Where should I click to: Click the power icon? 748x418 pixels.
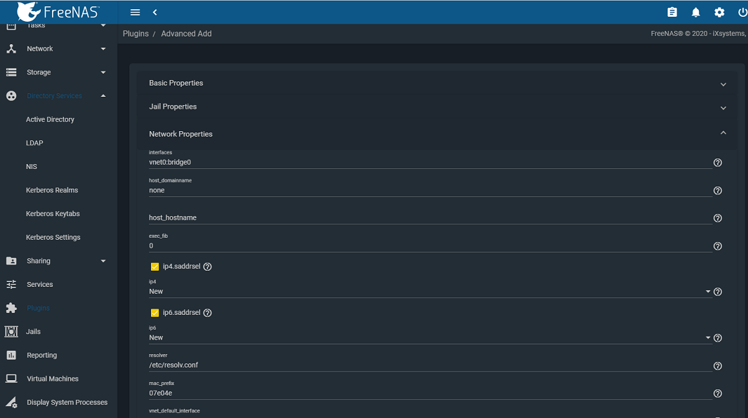click(x=742, y=13)
